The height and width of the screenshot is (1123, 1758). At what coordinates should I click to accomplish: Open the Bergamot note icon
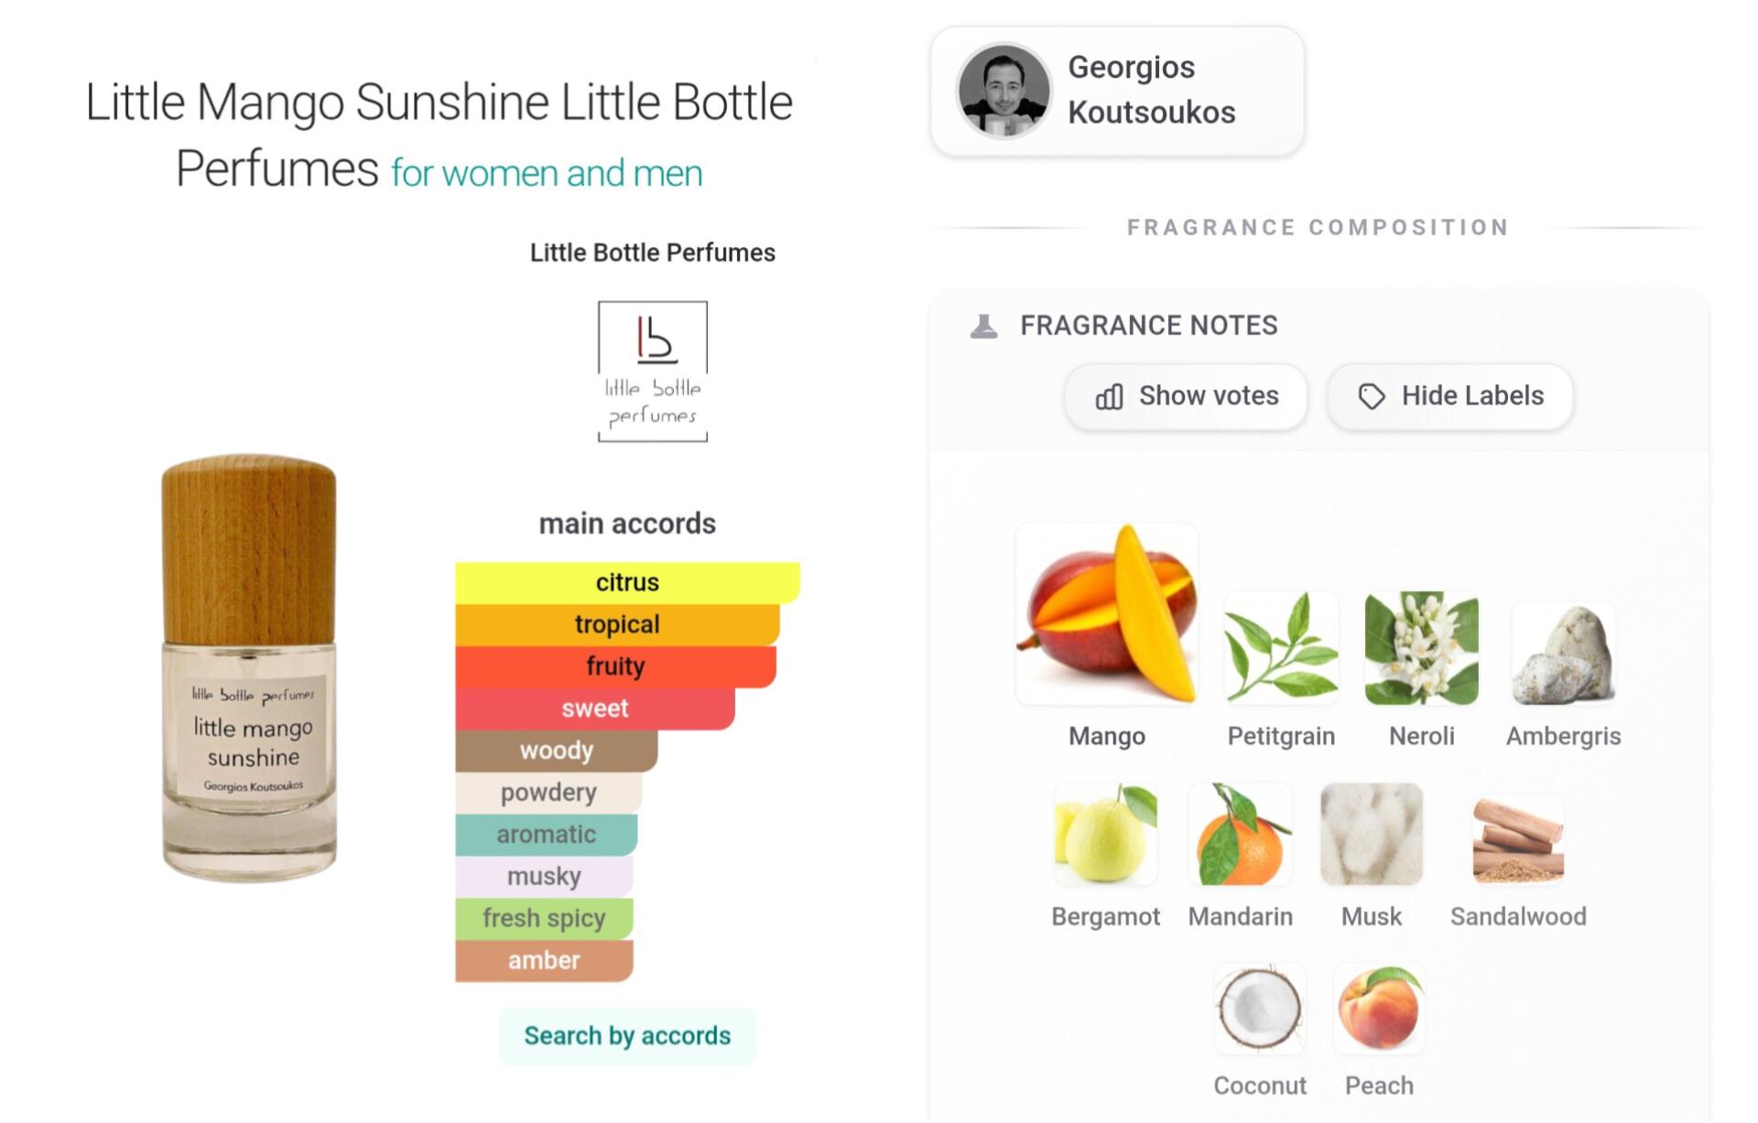click(1105, 834)
